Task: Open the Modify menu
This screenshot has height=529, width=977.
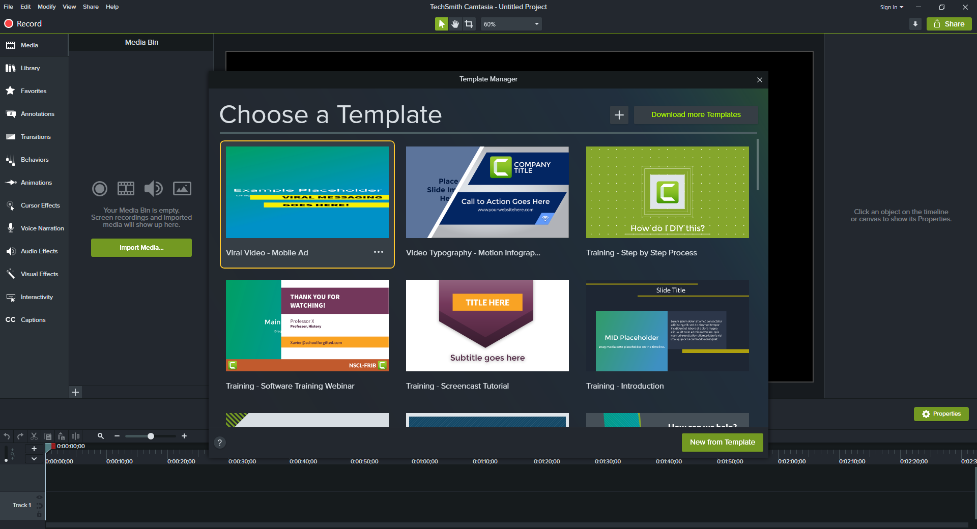Action: (46, 7)
